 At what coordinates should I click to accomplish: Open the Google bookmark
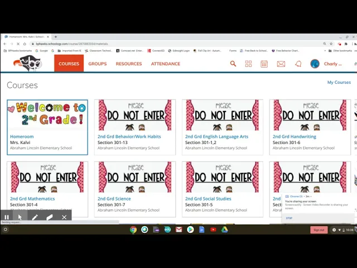click(x=42, y=51)
